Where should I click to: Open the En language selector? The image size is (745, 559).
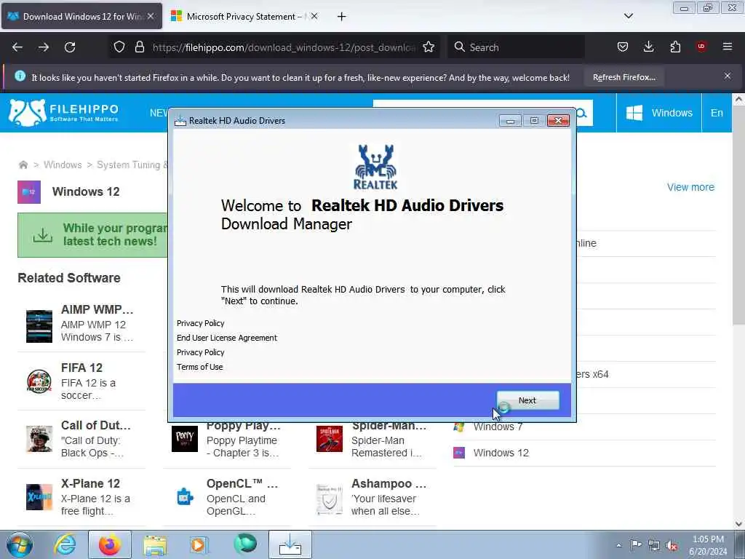click(x=717, y=113)
